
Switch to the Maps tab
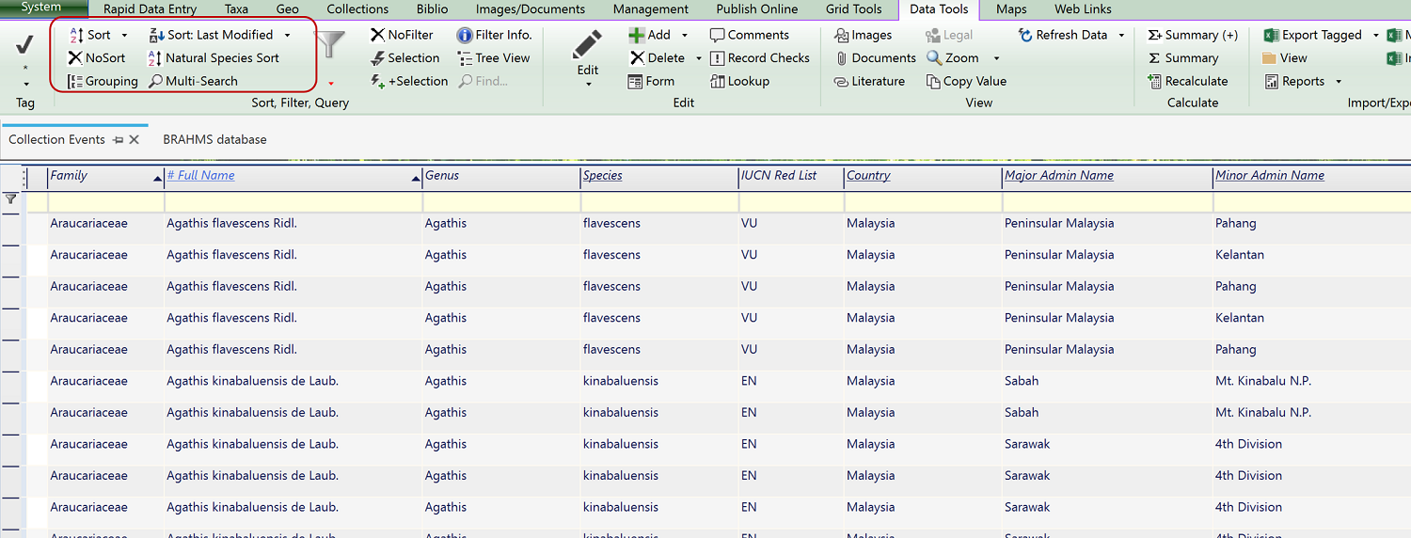(1011, 9)
